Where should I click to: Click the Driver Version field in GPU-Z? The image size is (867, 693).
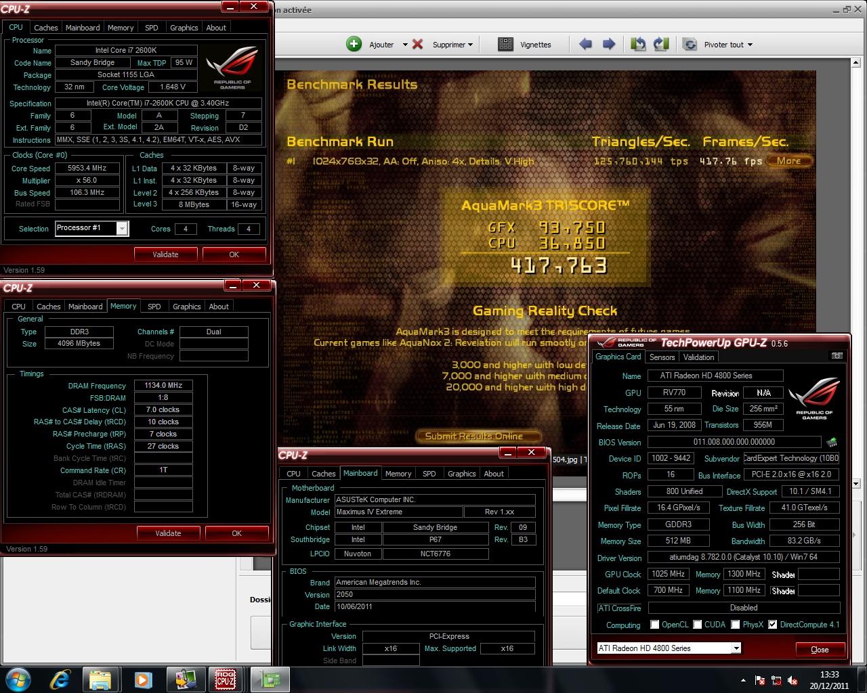point(744,557)
